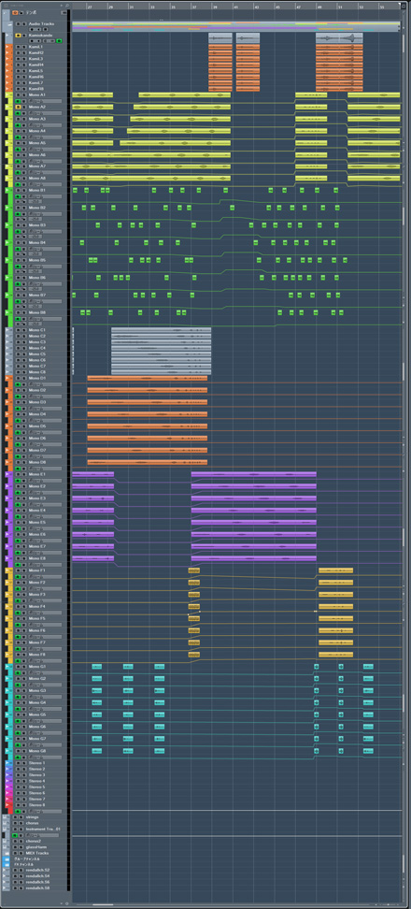
Task: Toggle the Kamiokande folder green button
Action: (x=59, y=41)
